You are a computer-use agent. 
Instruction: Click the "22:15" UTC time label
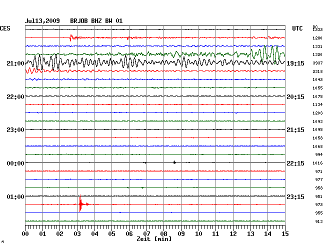pyautogui.click(x=295, y=163)
